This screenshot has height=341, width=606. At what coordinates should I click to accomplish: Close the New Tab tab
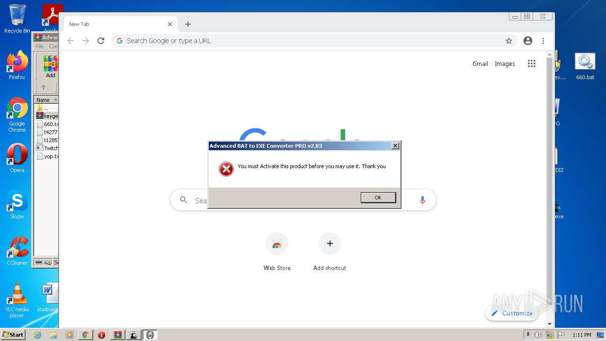click(x=170, y=24)
